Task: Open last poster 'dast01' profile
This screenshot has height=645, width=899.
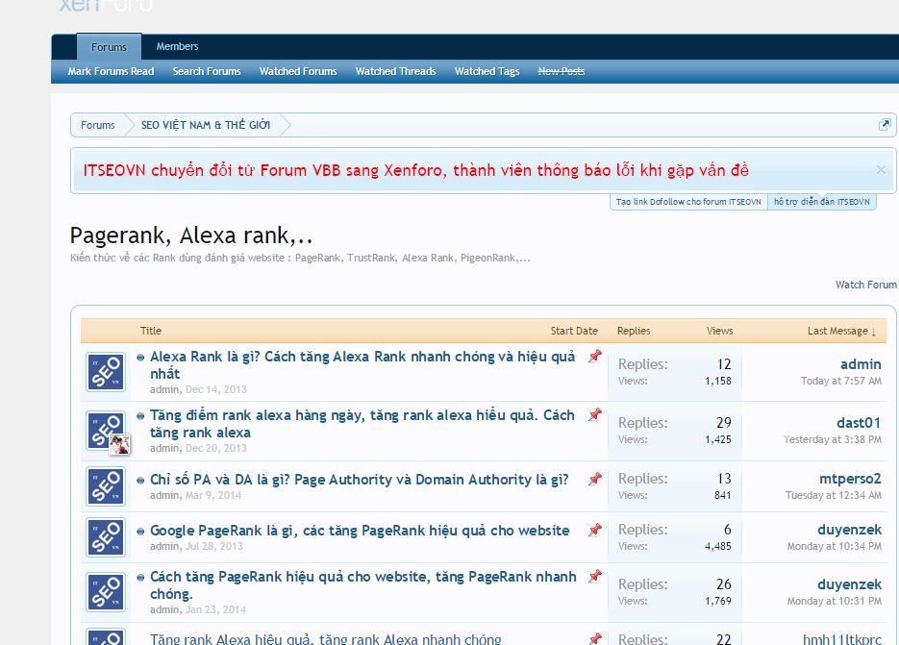Action: 859,423
